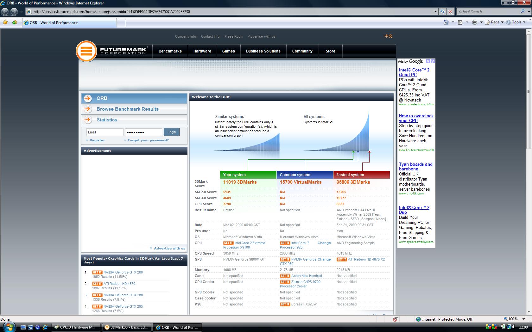Click Change link for common system GPU
The image size is (532, 332).
[324, 259]
